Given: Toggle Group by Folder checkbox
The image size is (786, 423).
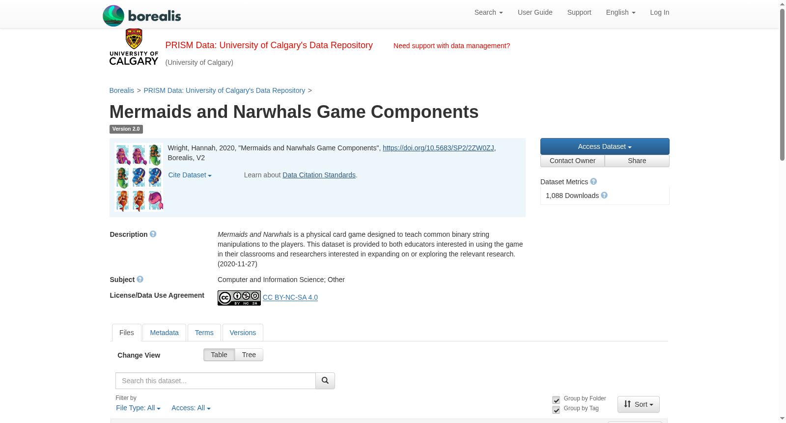Looking at the screenshot, I should 556,400.
